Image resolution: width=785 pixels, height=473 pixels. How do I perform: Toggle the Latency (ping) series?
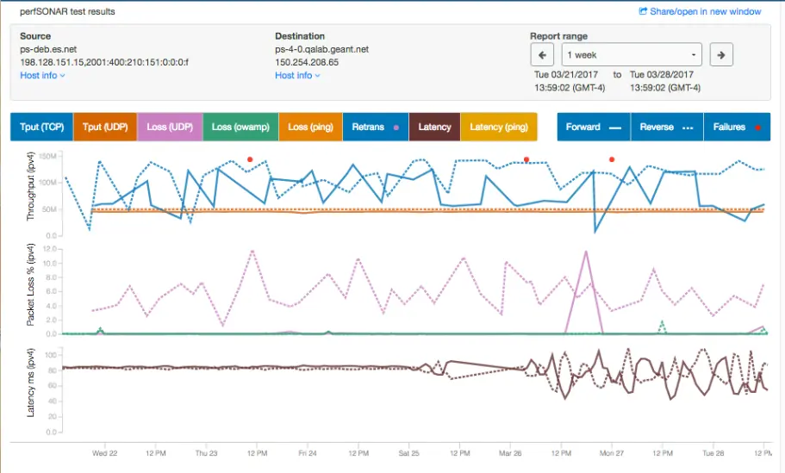coord(499,128)
